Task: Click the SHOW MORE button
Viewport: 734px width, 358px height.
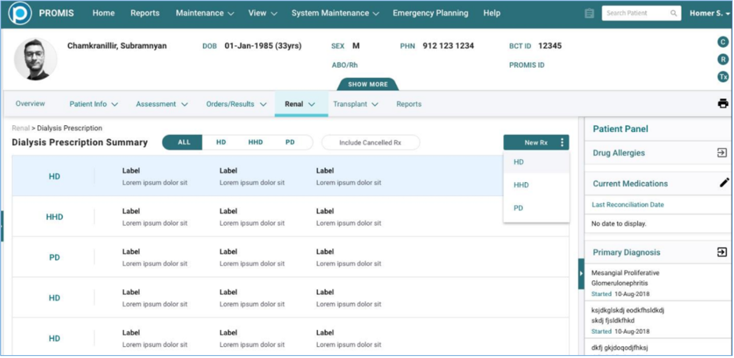Action: pyautogui.click(x=368, y=84)
